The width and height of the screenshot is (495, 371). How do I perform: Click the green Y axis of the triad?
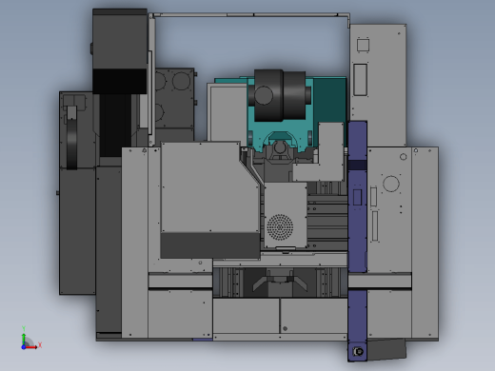coord(24,339)
